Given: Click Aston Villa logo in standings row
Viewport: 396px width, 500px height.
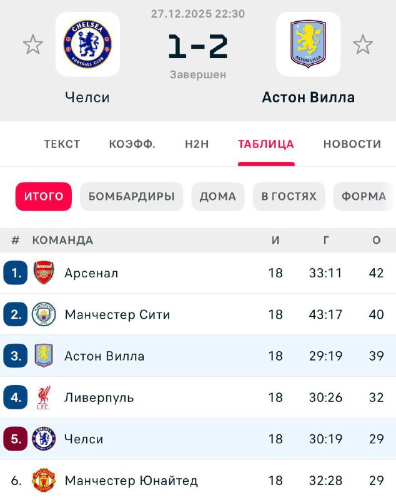Looking at the screenshot, I should point(44,356).
